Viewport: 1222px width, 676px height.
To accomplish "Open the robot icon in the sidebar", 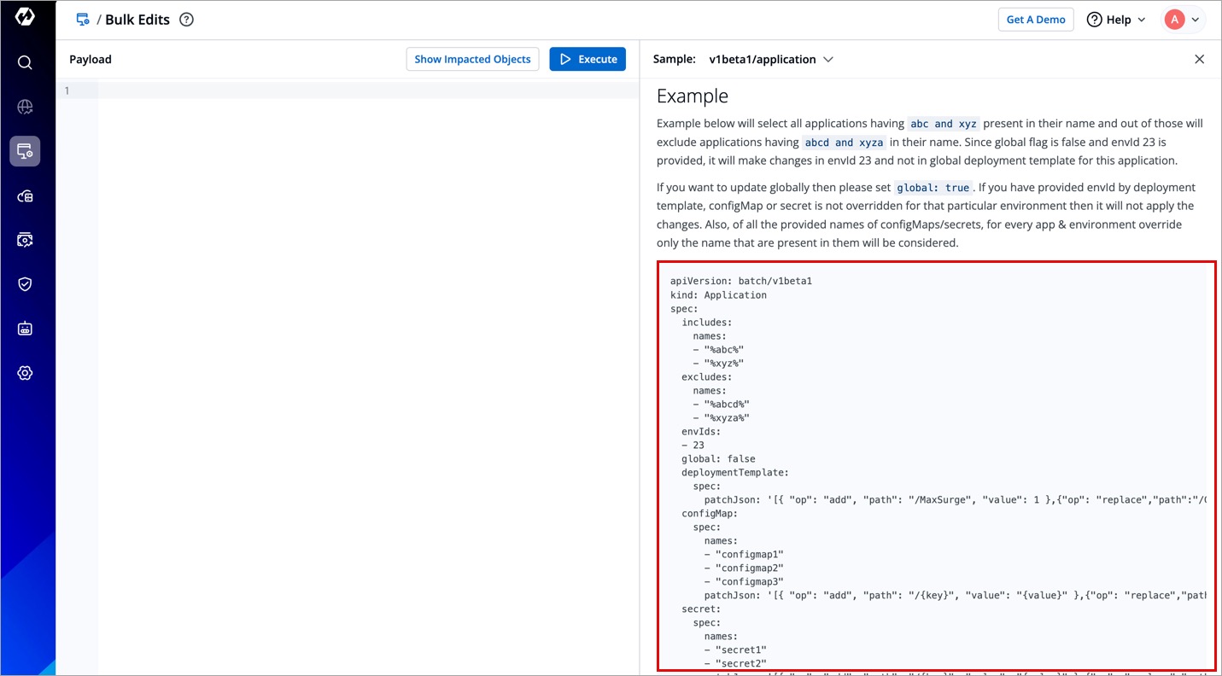I will pyautogui.click(x=25, y=329).
